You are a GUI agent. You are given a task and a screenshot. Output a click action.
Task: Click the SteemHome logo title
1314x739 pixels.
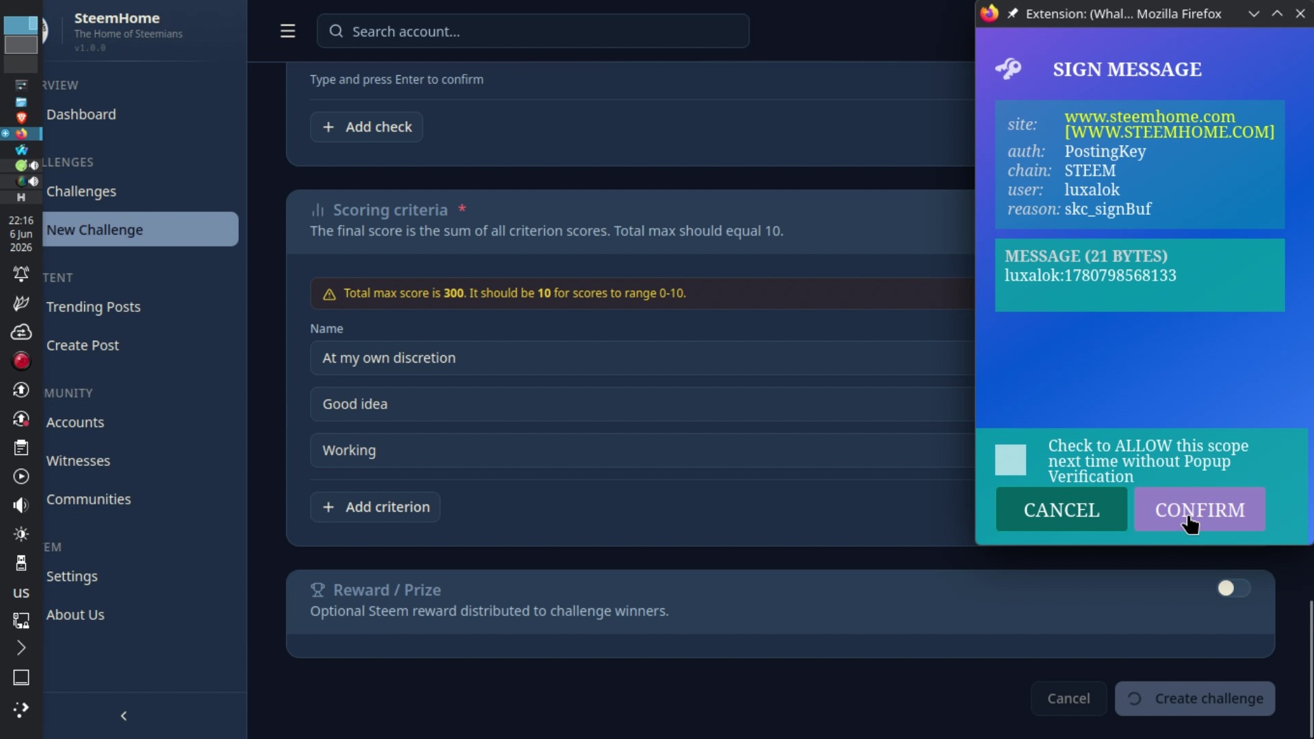pos(117,18)
